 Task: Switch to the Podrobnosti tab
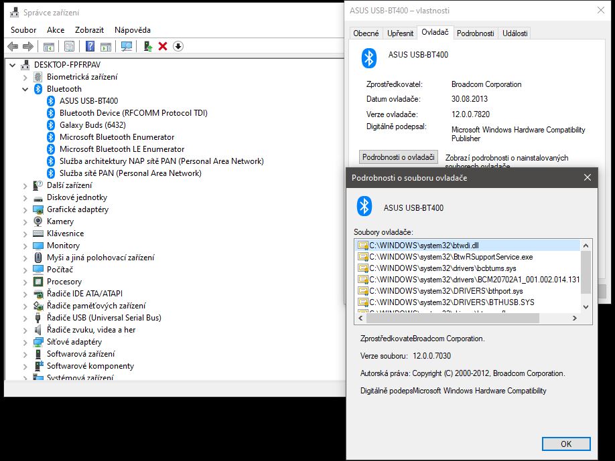coord(476,33)
